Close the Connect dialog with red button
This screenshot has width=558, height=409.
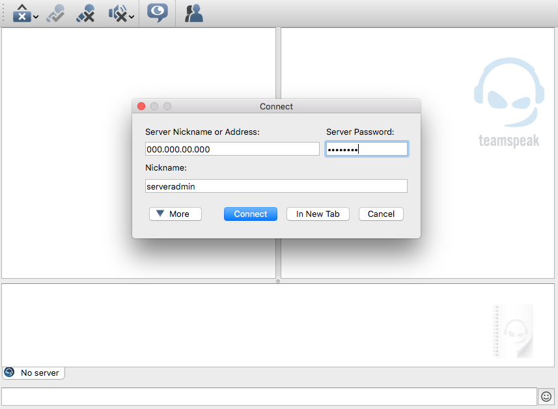pos(141,106)
